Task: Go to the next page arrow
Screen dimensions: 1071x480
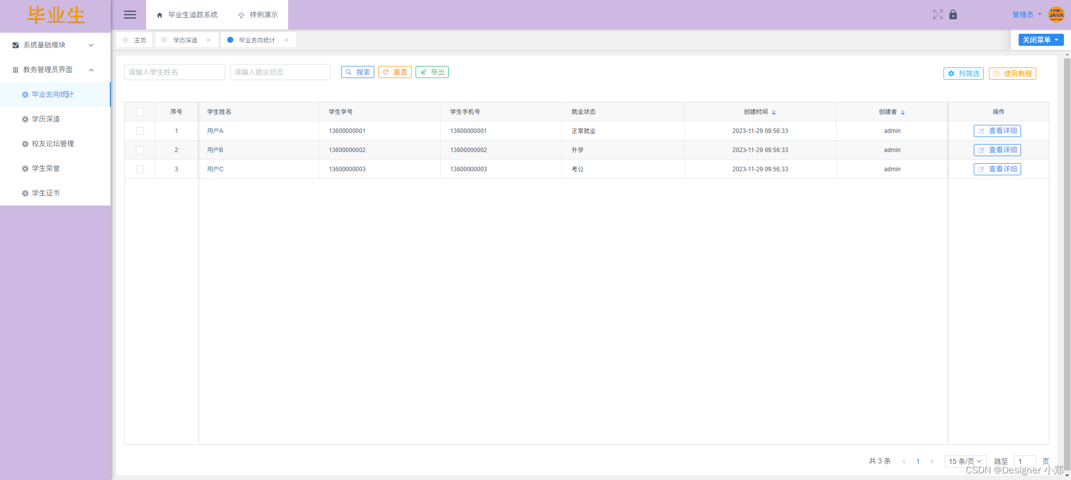Action: click(x=932, y=461)
